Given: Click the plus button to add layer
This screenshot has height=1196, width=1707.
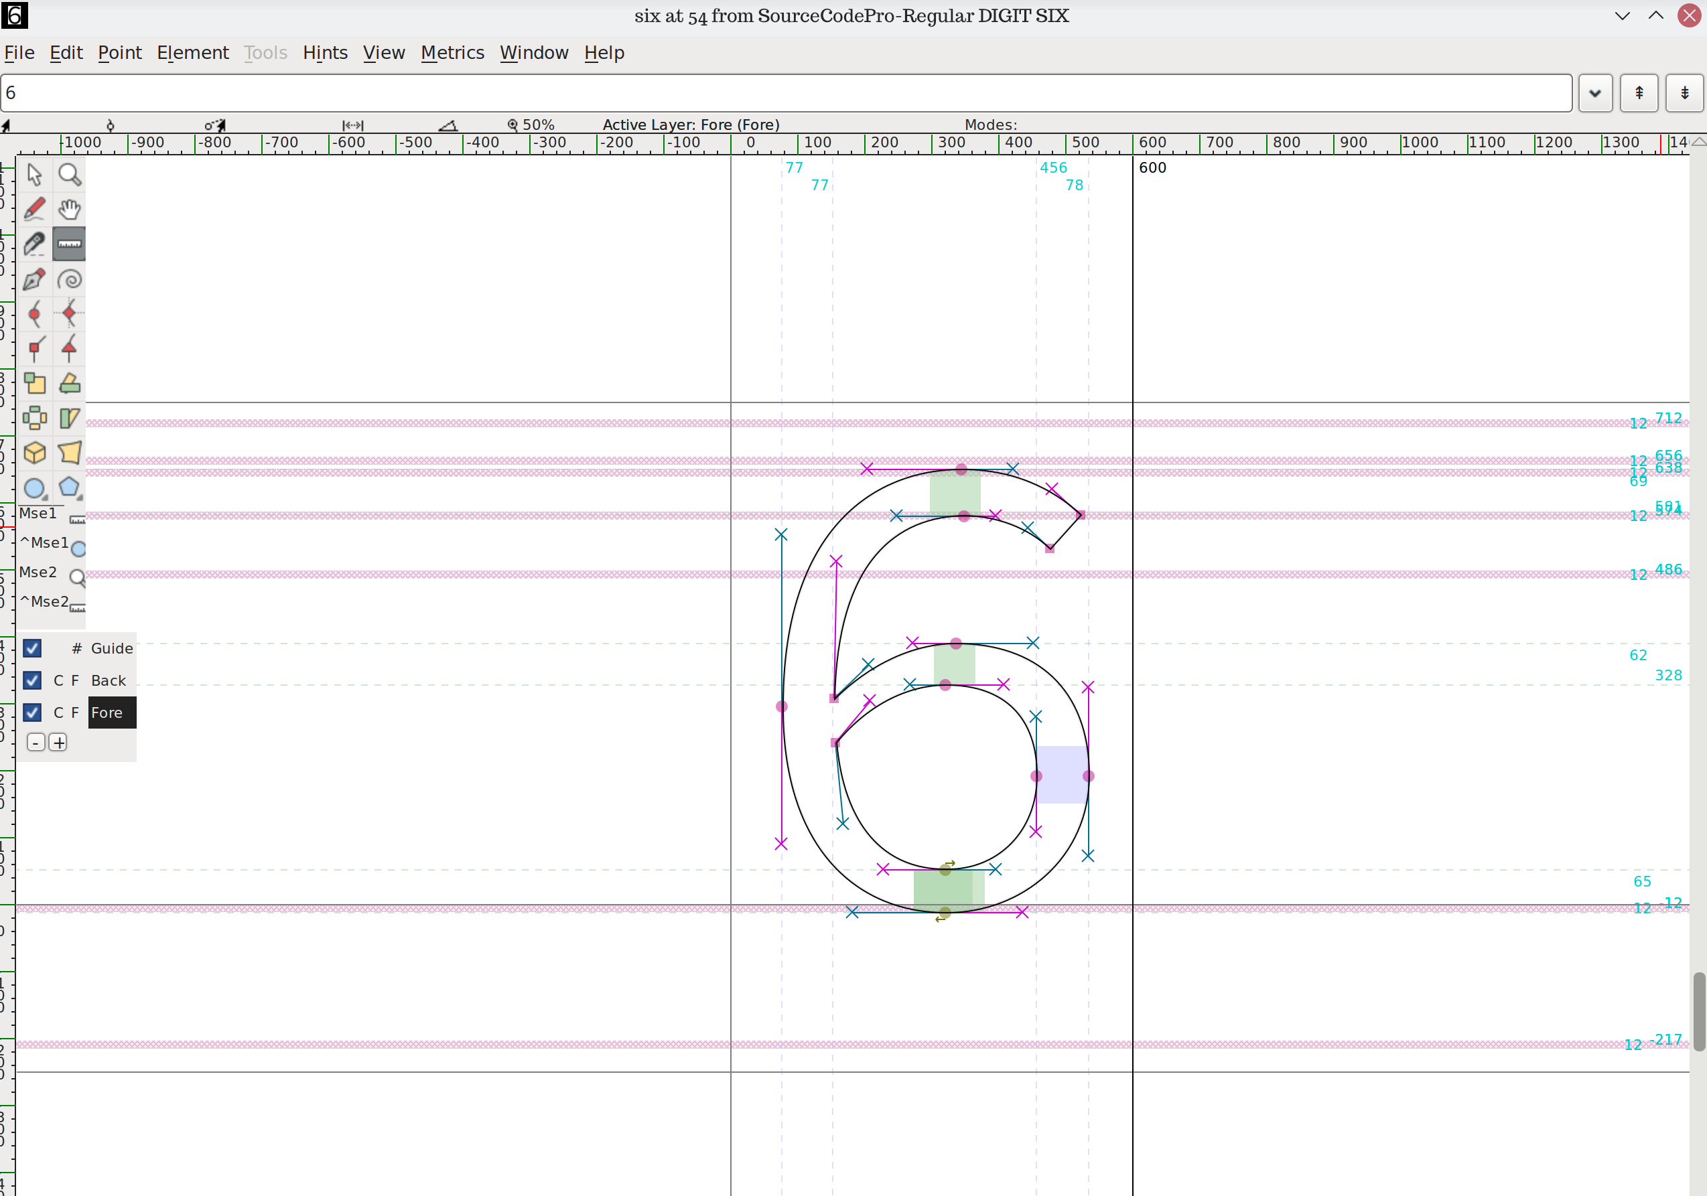Looking at the screenshot, I should [x=59, y=743].
